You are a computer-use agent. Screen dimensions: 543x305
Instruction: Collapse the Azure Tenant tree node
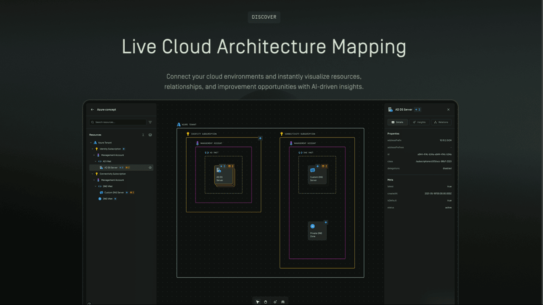click(x=91, y=143)
